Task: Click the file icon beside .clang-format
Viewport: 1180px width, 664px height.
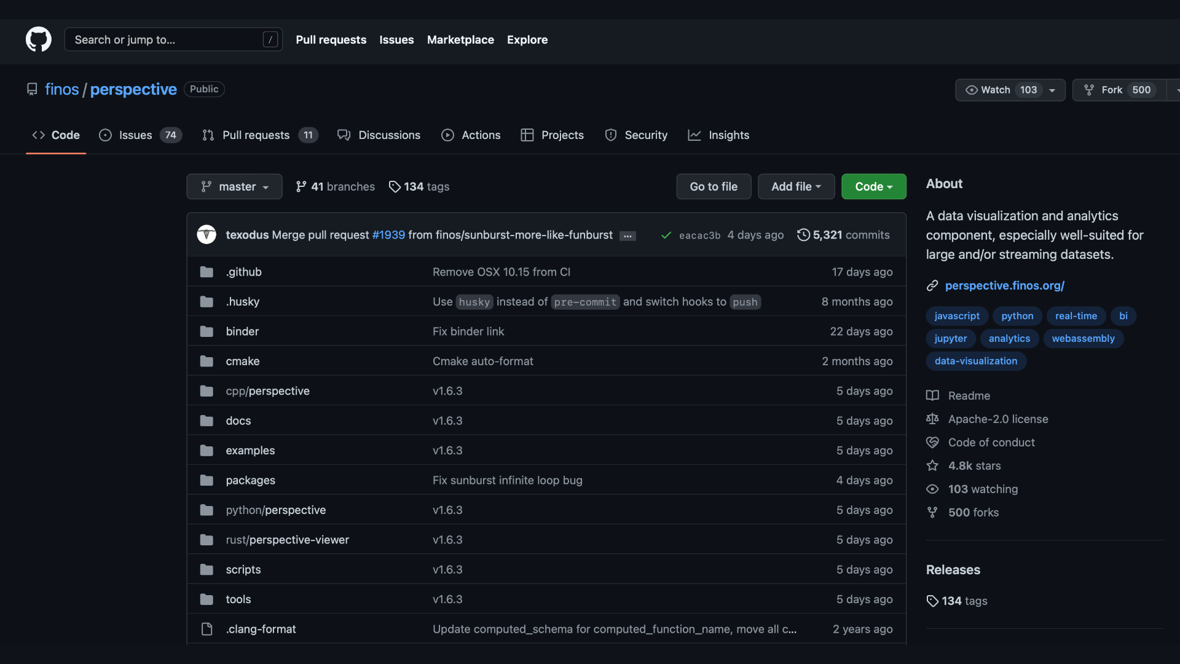Action: point(206,629)
